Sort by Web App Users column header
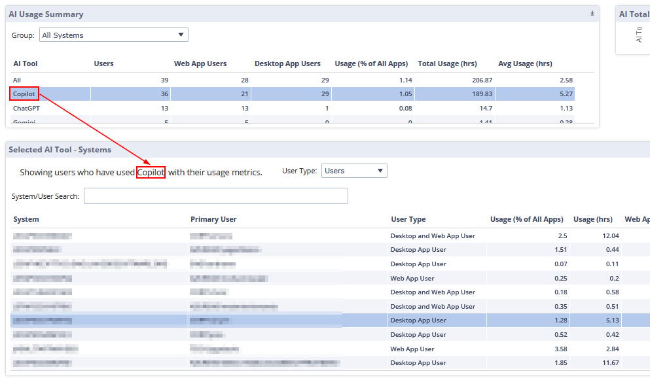Image resolution: width=650 pixels, height=382 pixels. click(200, 63)
